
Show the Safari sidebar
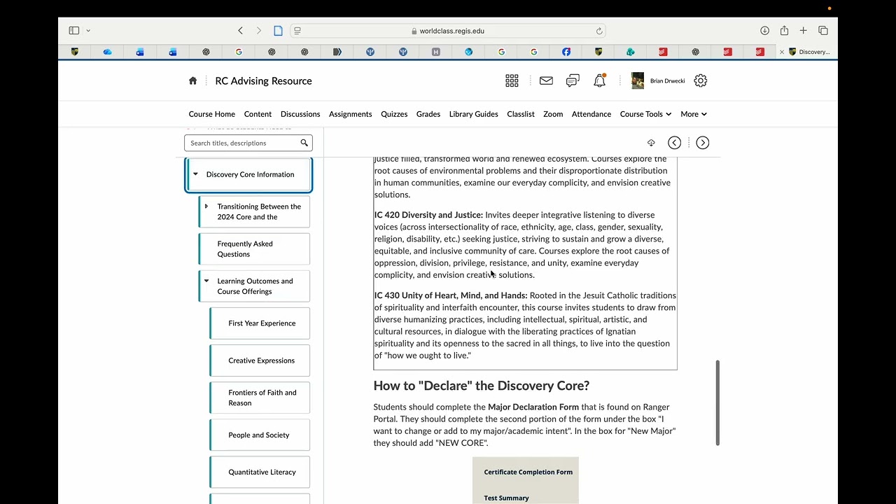[74, 31]
